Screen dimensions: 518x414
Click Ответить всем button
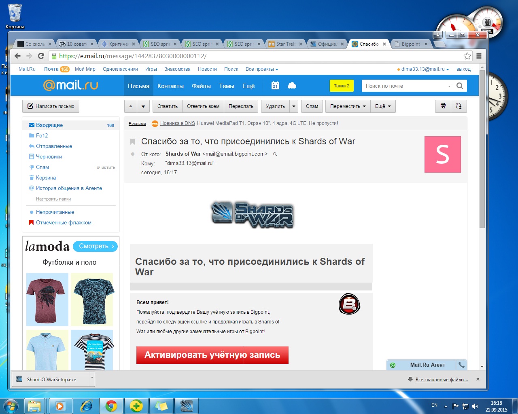[203, 106]
